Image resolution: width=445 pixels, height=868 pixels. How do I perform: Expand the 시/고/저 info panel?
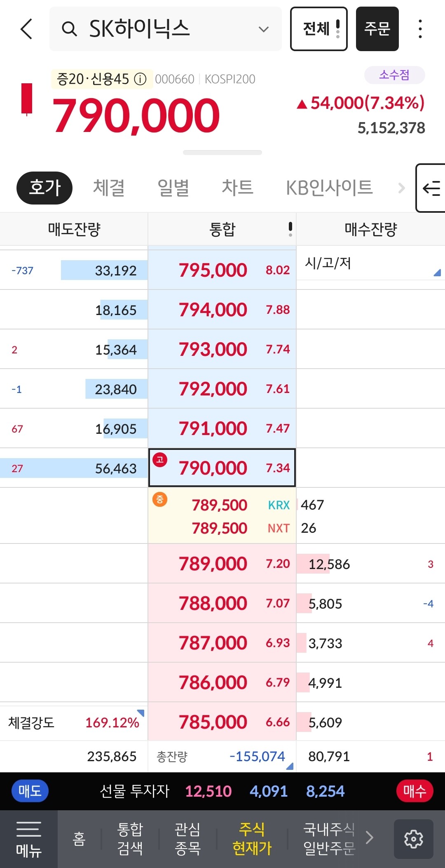[x=437, y=272]
